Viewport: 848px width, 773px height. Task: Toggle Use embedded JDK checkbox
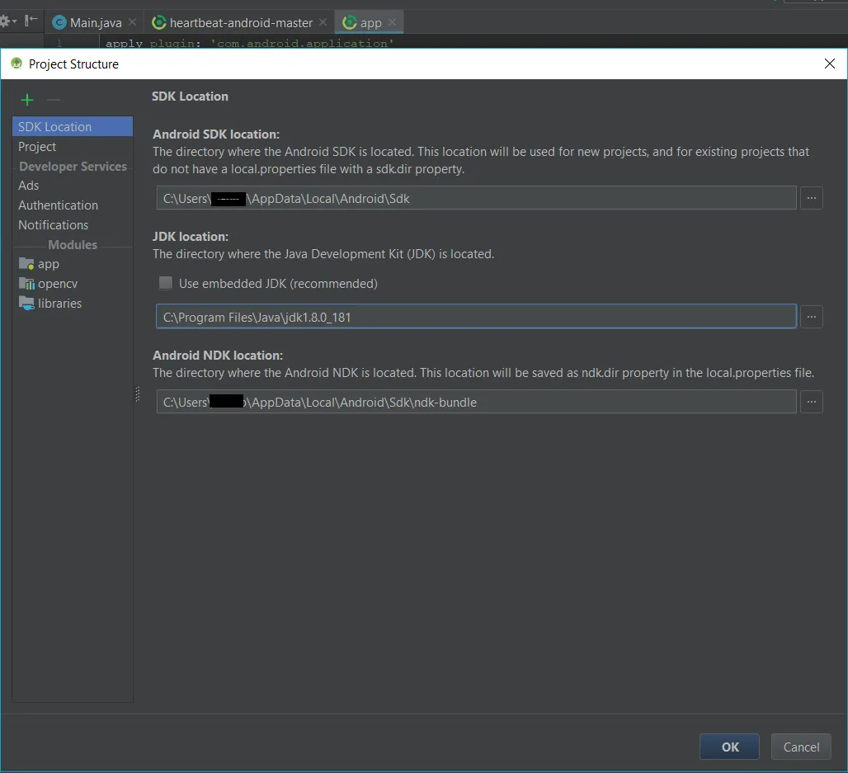166,283
